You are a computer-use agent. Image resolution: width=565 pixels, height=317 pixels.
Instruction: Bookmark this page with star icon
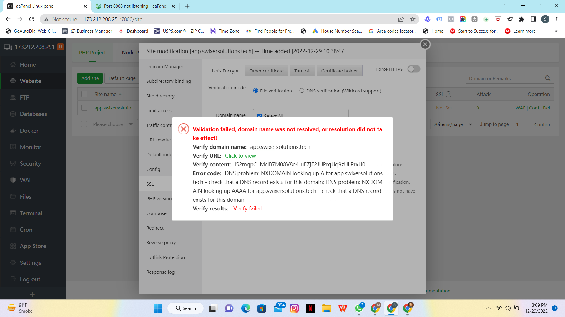[413, 19]
